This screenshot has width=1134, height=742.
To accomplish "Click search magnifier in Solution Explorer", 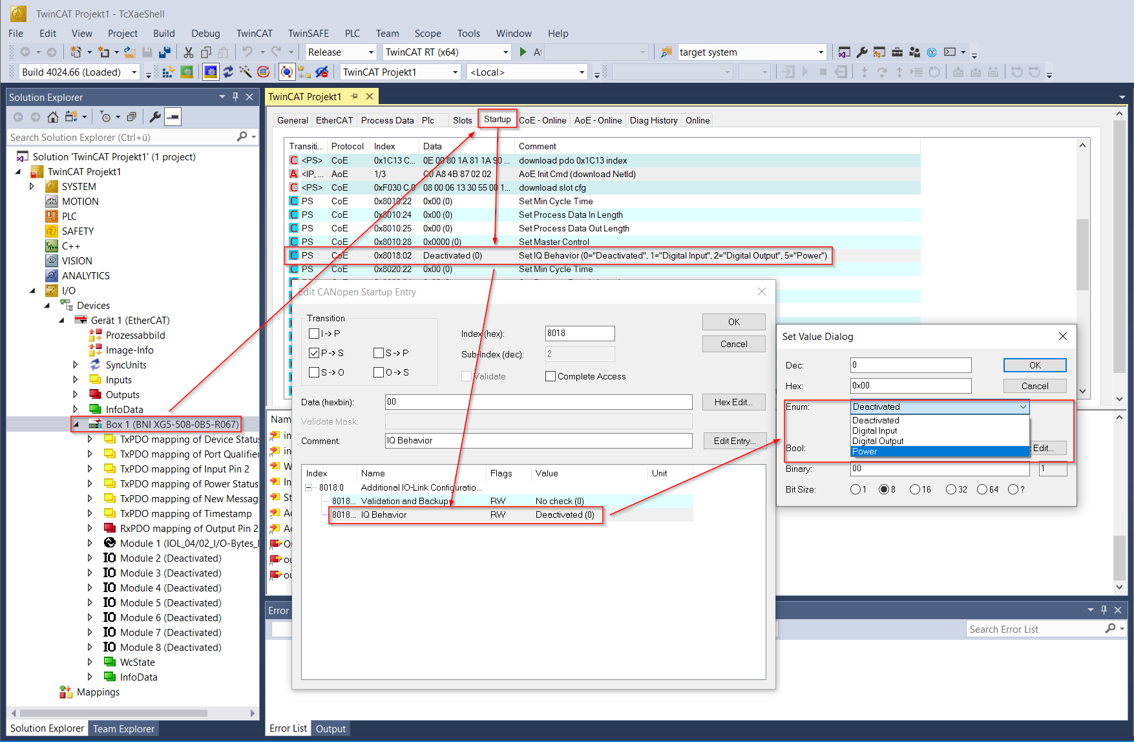I will point(242,137).
